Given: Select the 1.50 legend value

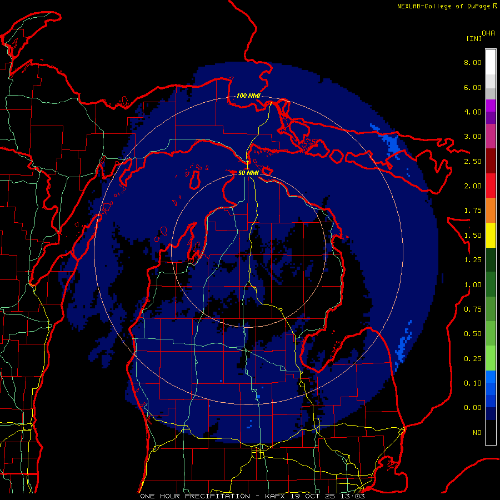Looking at the screenshot, I should (473, 236).
